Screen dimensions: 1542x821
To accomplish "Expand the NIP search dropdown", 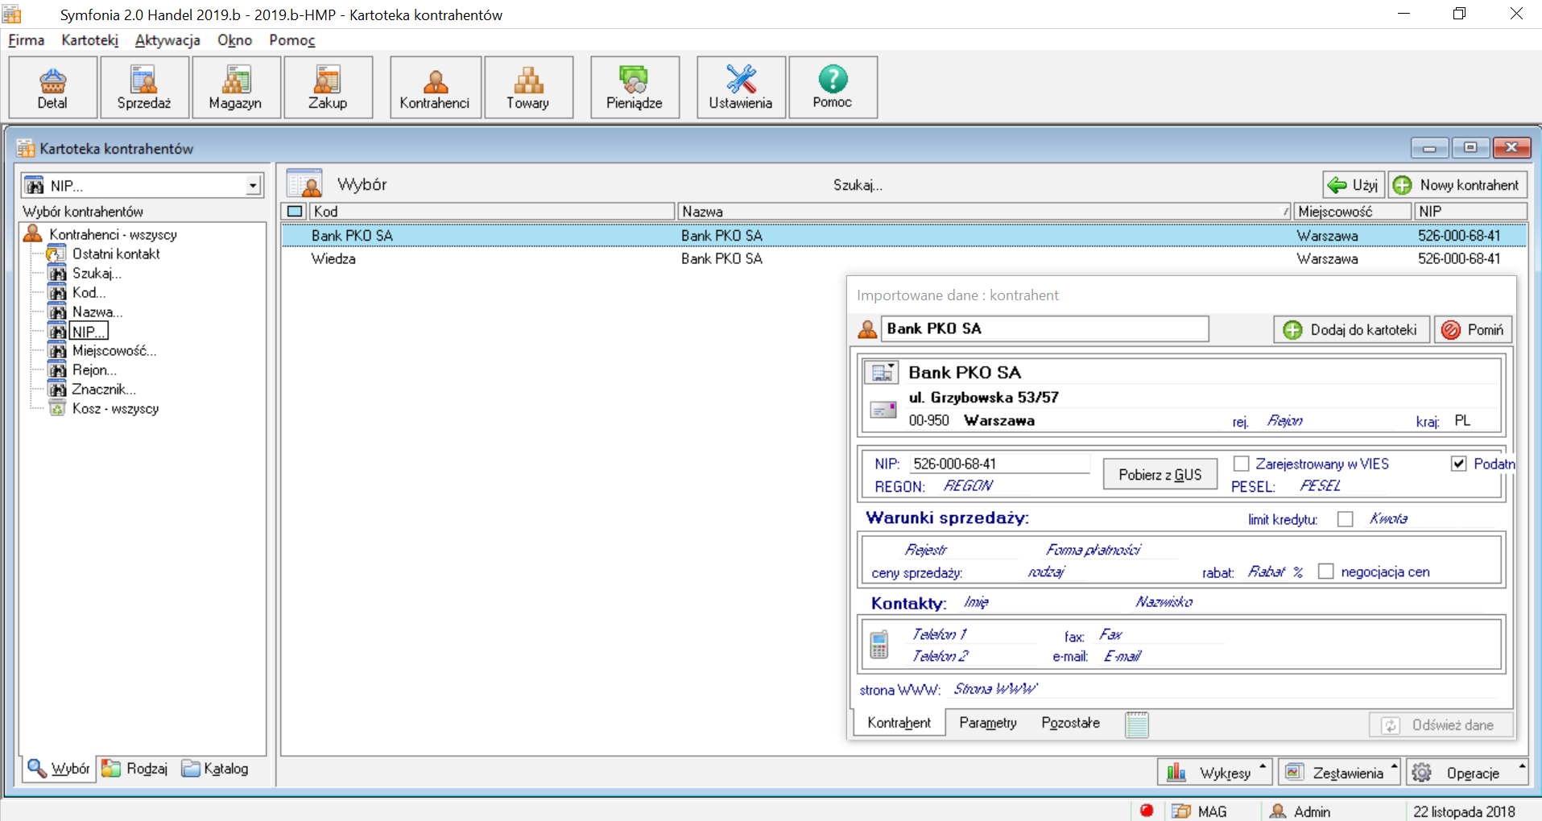I will (253, 186).
